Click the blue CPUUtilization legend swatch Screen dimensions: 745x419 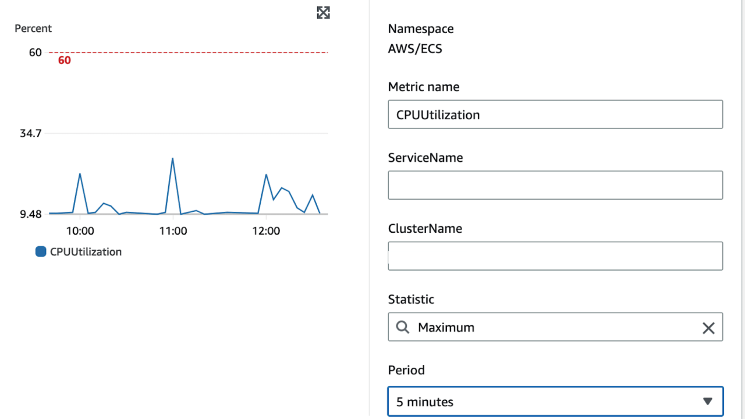pyautogui.click(x=41, y=252)
